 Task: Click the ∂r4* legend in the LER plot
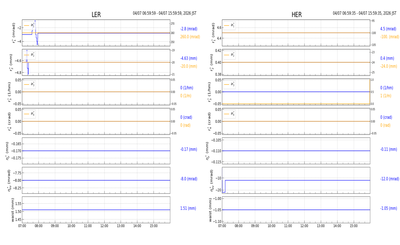click(x=29, y=114)
